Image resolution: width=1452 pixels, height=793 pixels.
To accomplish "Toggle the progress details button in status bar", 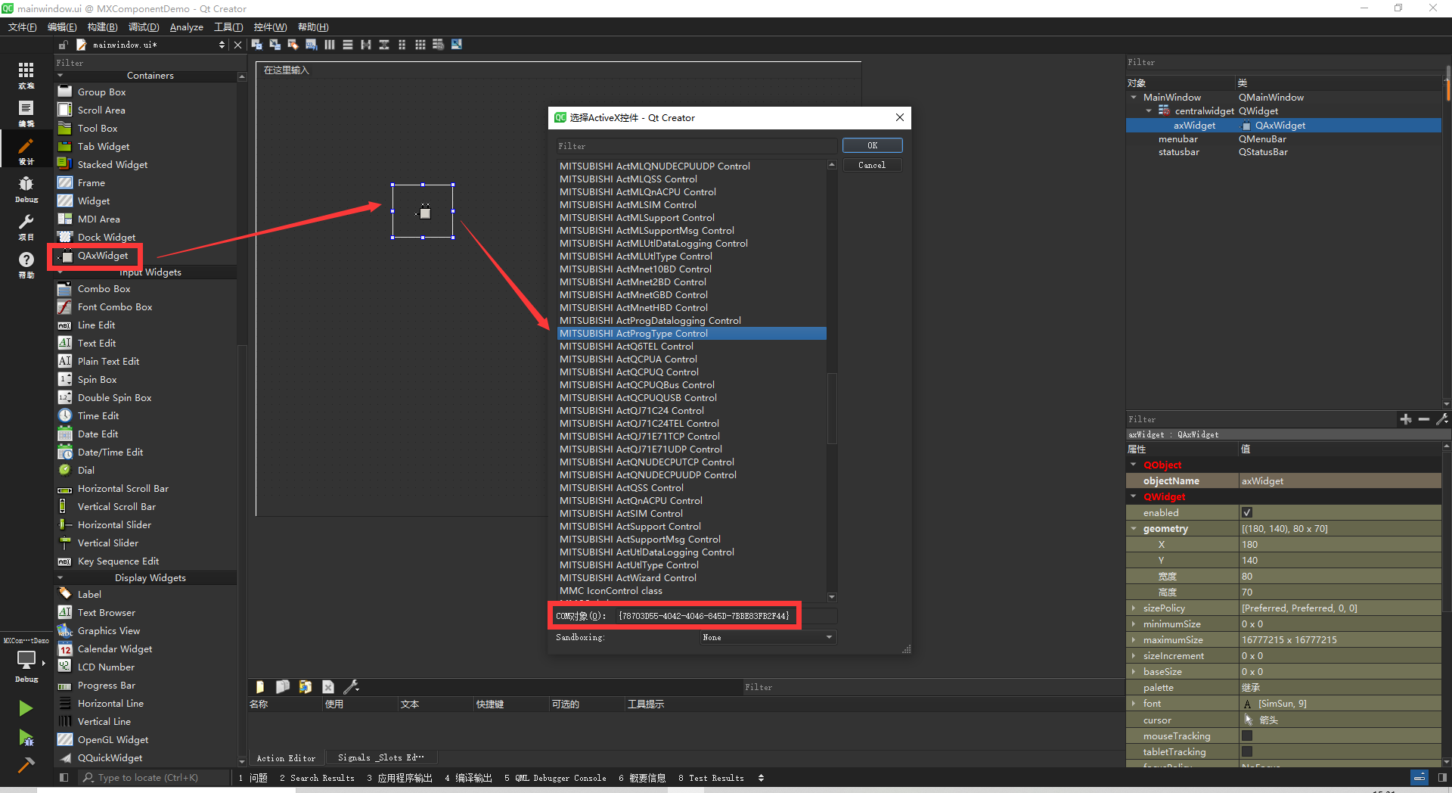I will point(1419,777).
